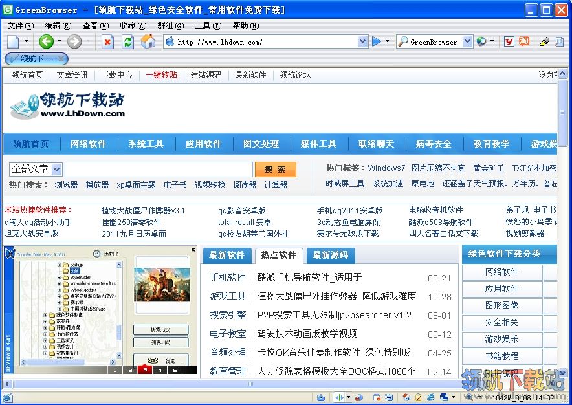This screenshot has height=405, width=572.
Task: Click the 一键转贴 red link
Action: pos(161,75)
